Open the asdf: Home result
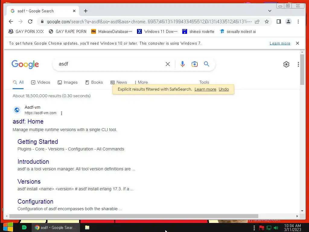 [28, 121]
